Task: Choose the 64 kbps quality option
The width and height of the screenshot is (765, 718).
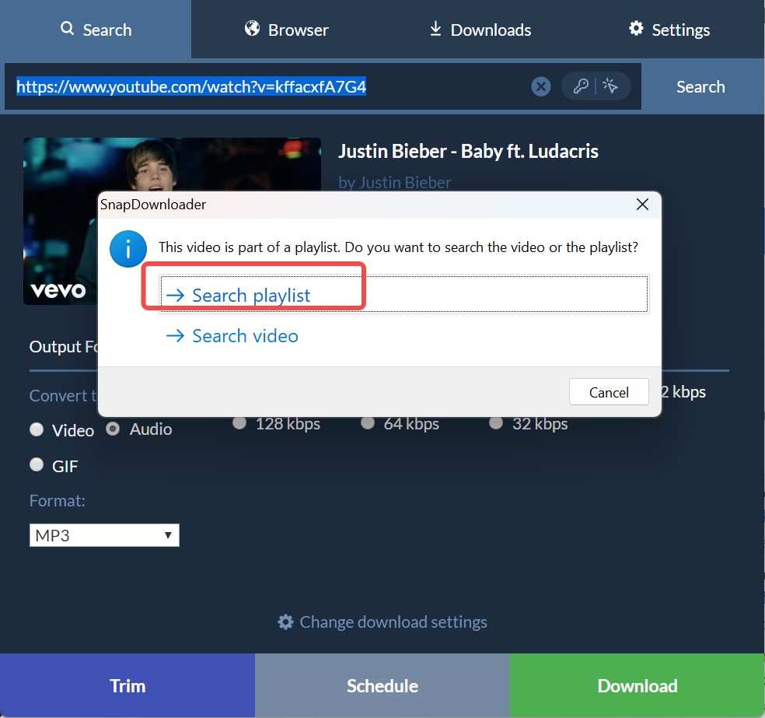Action: point(367,423)
